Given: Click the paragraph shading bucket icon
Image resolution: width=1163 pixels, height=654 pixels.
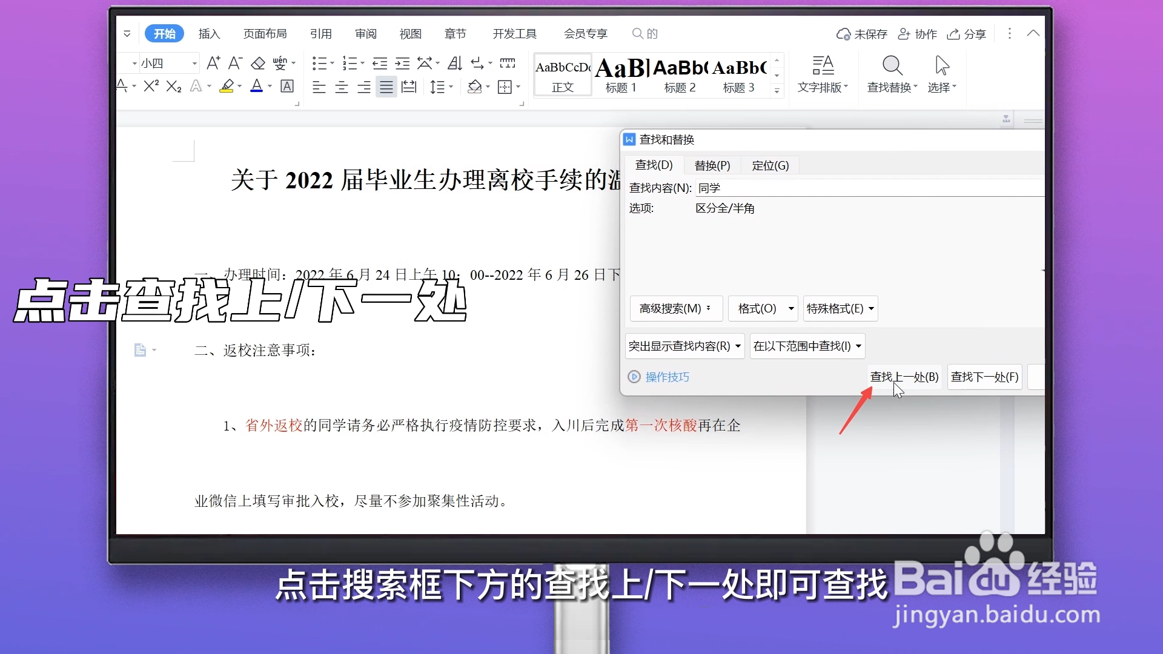Looking at the screenshot, I should (x=475, y=87).
